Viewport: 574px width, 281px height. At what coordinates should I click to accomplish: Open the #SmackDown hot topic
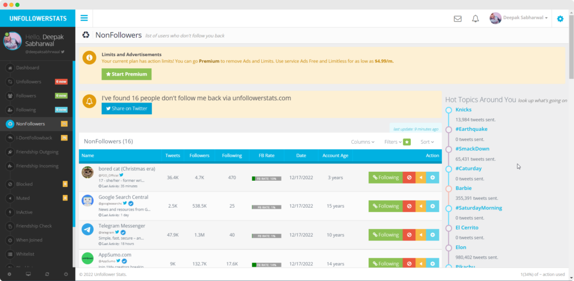pos(472,149)
